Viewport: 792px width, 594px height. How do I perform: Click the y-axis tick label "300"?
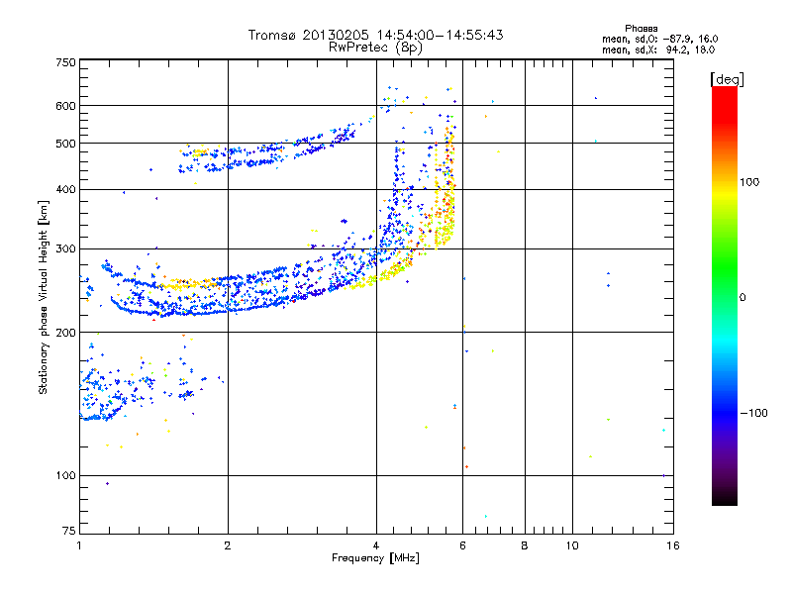tap(66, 249)
